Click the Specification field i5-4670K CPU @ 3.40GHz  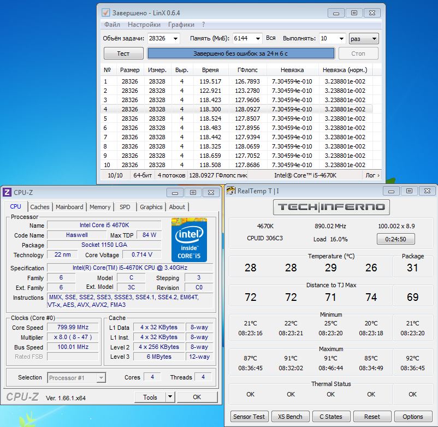coord(130,268)
